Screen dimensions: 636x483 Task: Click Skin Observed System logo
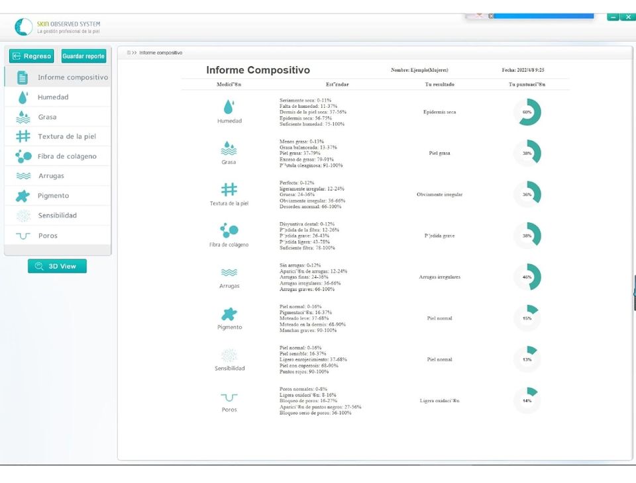pos(24,26)
